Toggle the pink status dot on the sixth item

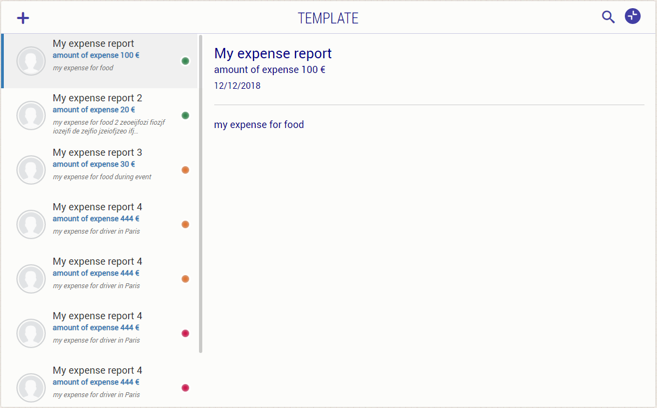(185, 333)
